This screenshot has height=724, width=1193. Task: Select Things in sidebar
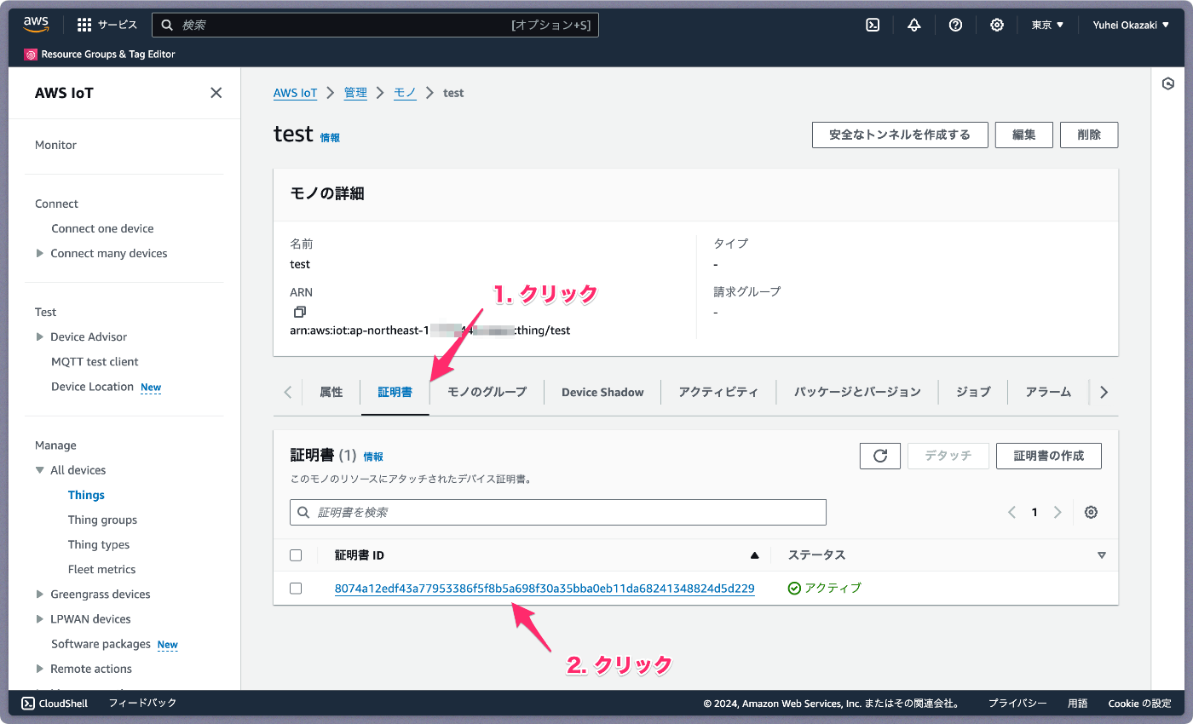point(86,495)
